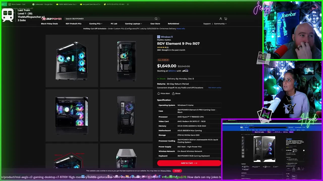Click the Save $400.00 badge
The image size is (323, 181).
tap(163, 60)
